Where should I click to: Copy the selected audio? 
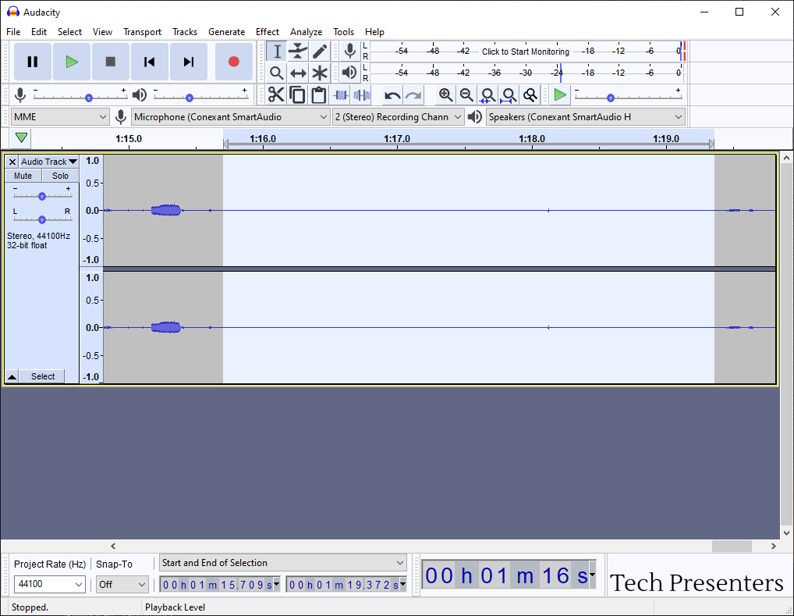tap(297, 94)
